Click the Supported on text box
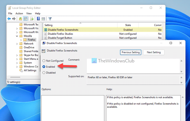 point(133,80)
